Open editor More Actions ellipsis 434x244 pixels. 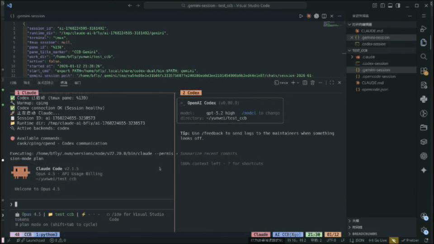pyautogui.click(x=340, y=16)
